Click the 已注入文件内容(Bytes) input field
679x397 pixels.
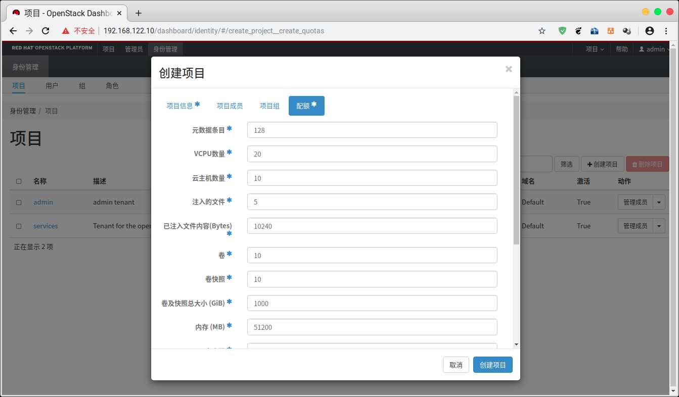[372, 226]
